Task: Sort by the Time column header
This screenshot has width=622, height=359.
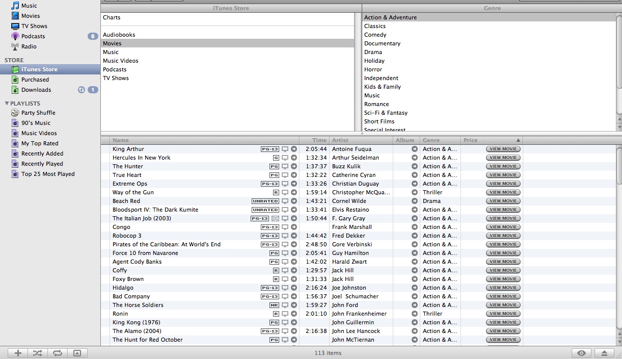Action: coord(314,140)
